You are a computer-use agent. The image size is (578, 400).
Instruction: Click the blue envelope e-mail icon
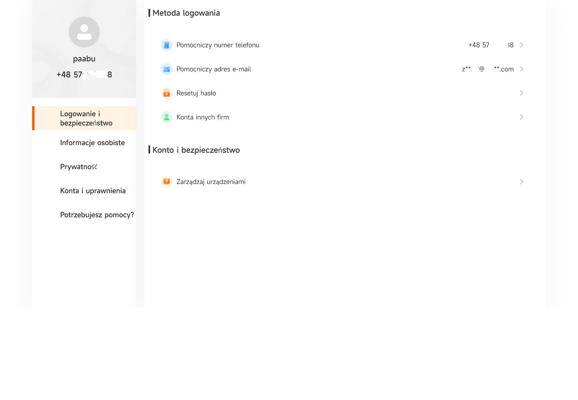tap(167, 69)
